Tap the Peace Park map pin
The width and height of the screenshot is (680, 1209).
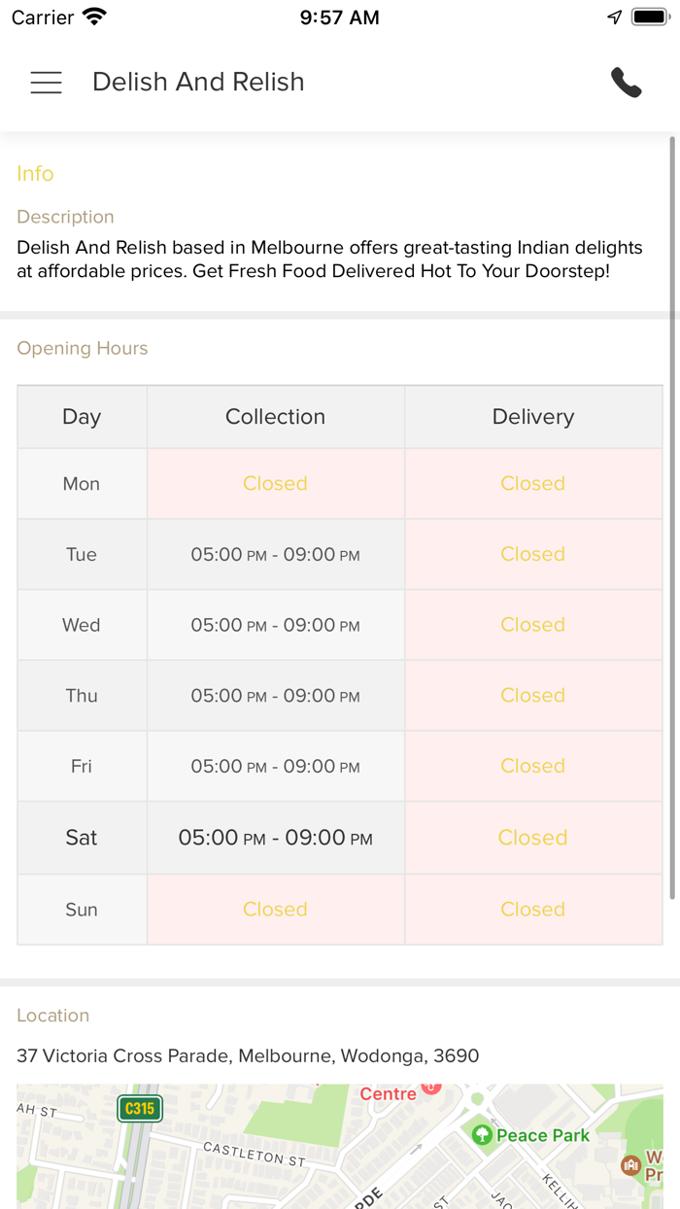481,1134
